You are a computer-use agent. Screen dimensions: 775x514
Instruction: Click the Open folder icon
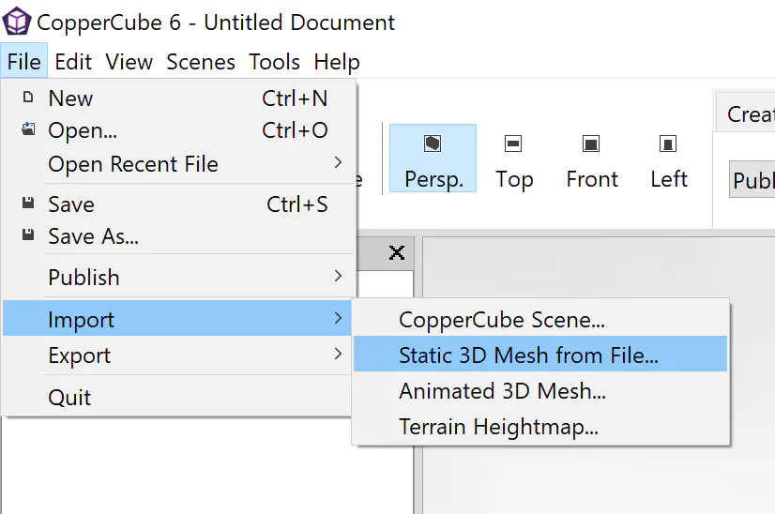28,129
